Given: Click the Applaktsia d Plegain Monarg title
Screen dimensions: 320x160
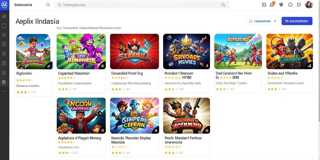Looking at the screenshot, I should [x=79, y=138].
